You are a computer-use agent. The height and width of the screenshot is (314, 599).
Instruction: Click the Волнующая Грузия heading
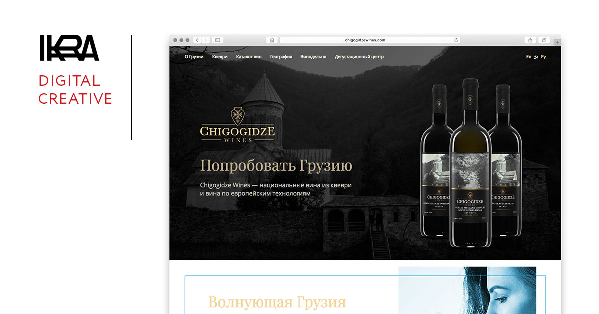[x=277, y=302]
